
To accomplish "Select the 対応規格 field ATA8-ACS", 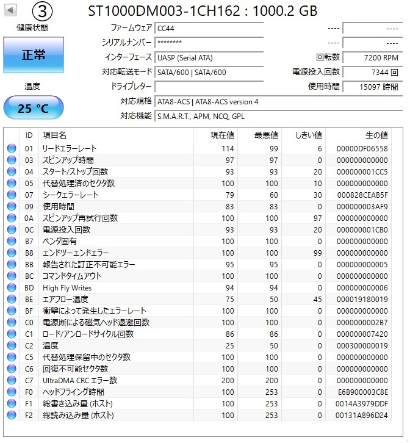I will click(279, 102).
